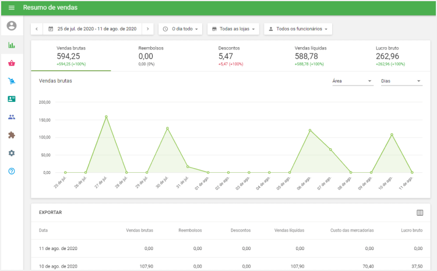Open the table column chooser icon
Screen dimensions: 437x271
(x=420, y=213)
